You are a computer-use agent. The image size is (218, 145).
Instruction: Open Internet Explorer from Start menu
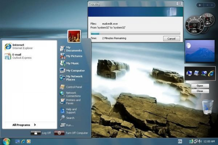coord(19,46)
